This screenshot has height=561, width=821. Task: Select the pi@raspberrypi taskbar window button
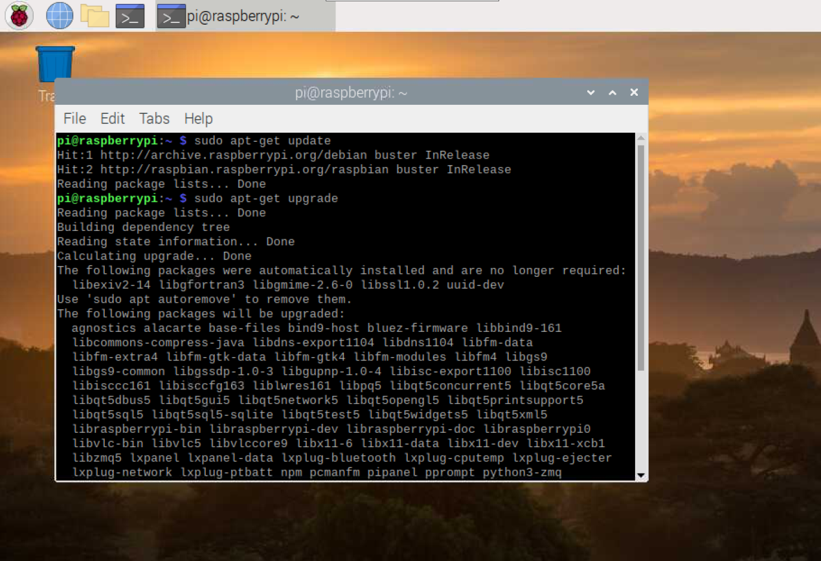point(245,16)
